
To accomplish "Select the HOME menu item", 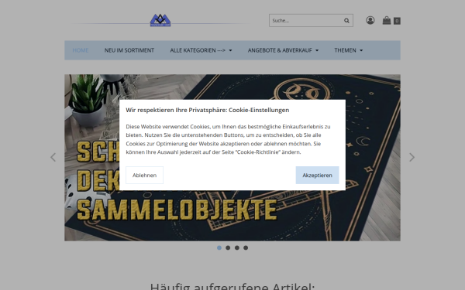I will 81,50.
